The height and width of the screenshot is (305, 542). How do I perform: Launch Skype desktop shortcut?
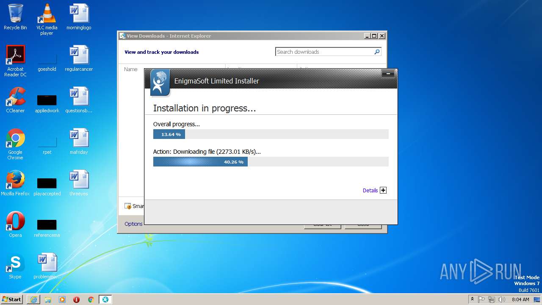click(15, 266)
